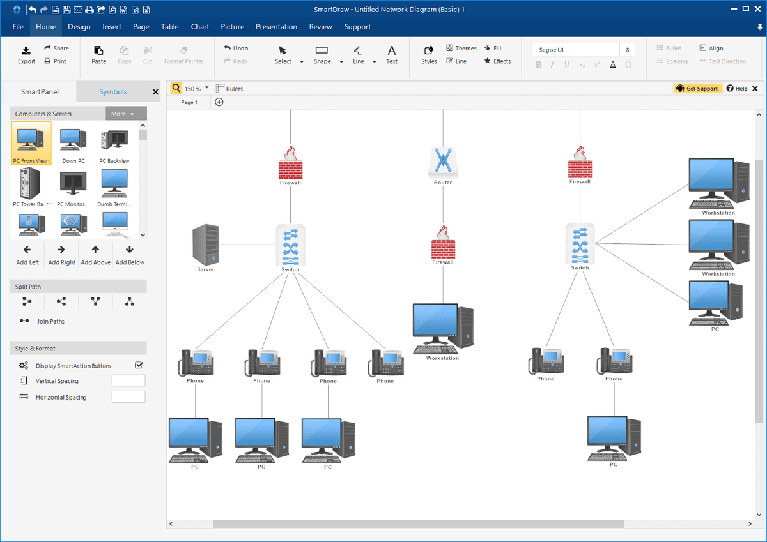Open Themes options
767x542 pixels.
461,48
